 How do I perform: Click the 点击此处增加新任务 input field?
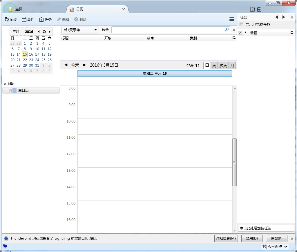point(266,228)
